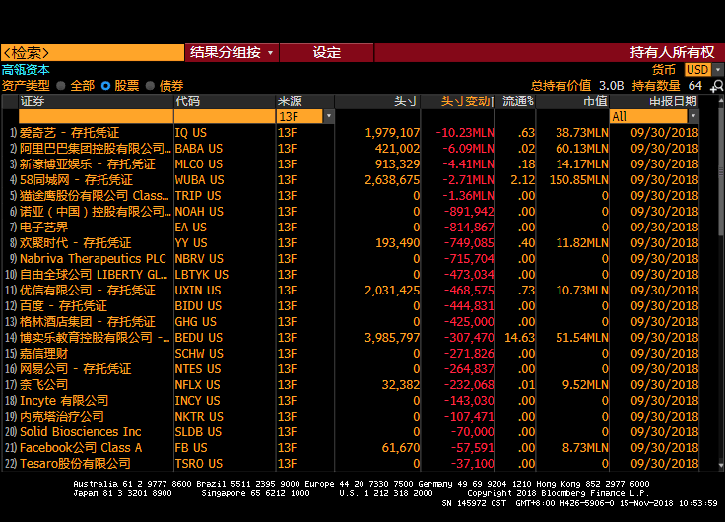Select row 欢聚时代 - 存托凭证

[x=351, y=242]
